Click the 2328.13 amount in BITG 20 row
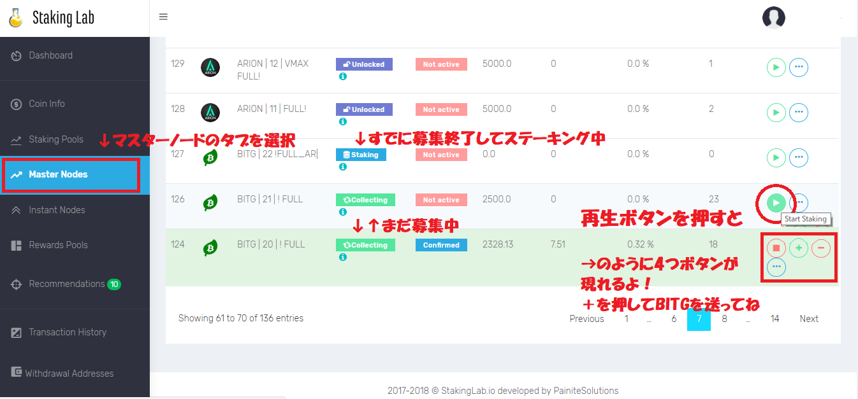858x399 pixels. click(x=498, y=244)
